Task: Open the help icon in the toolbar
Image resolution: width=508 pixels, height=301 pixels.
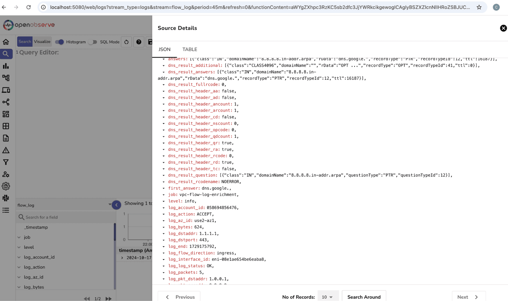Action: 138,42
